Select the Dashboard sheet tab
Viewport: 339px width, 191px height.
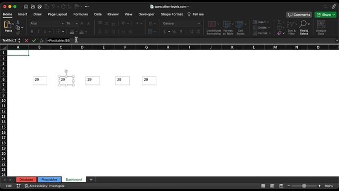[74, 179]
